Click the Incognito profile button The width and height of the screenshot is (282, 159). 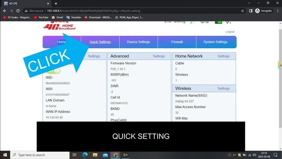click(263, 11)
